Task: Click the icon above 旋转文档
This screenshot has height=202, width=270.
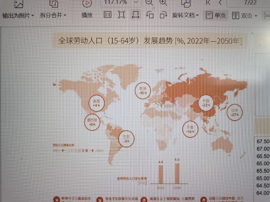Action: 186,3
